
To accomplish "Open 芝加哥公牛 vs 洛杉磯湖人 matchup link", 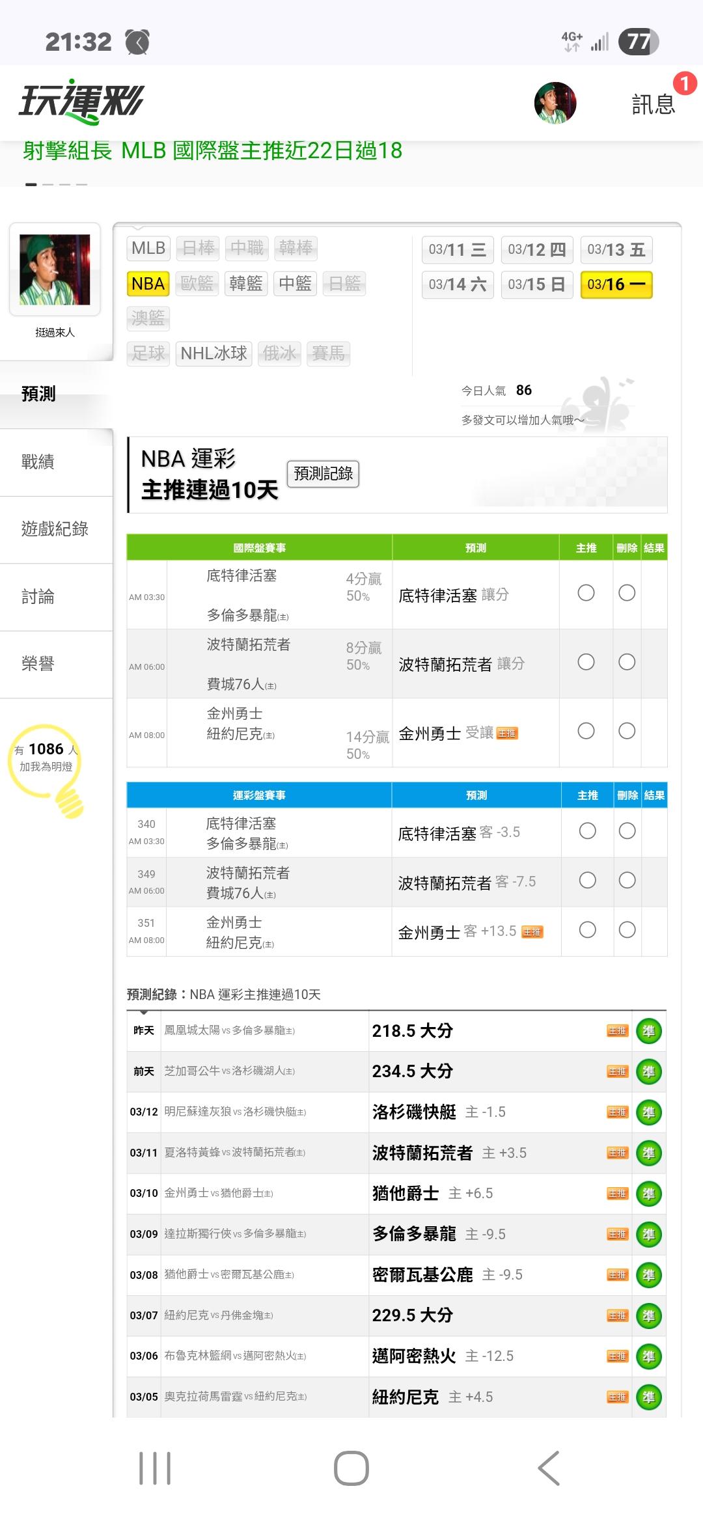I will [229, 1071].
